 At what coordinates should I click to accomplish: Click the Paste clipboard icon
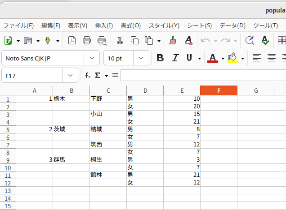point(149,40)
